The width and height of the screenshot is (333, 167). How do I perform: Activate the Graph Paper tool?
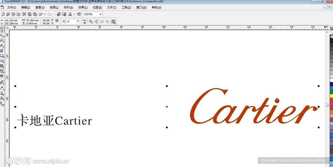tap(2, 66)
